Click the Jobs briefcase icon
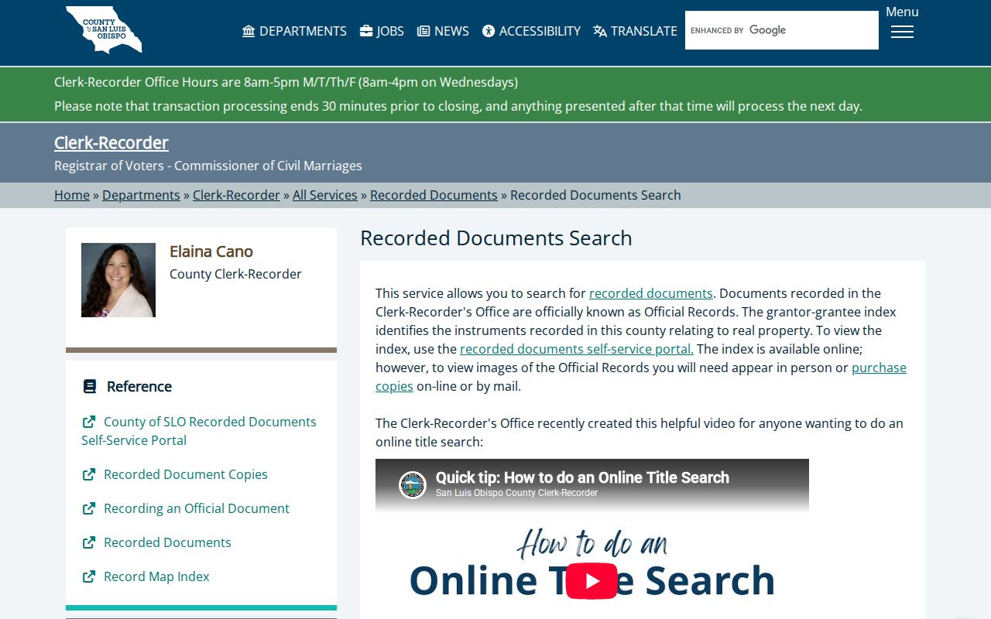This screenshot has width=991, height=619. coord(366,31)
